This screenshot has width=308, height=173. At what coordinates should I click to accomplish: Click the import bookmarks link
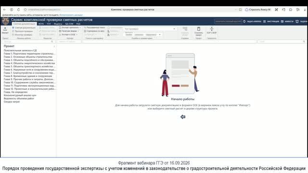(x=71, y=15)
